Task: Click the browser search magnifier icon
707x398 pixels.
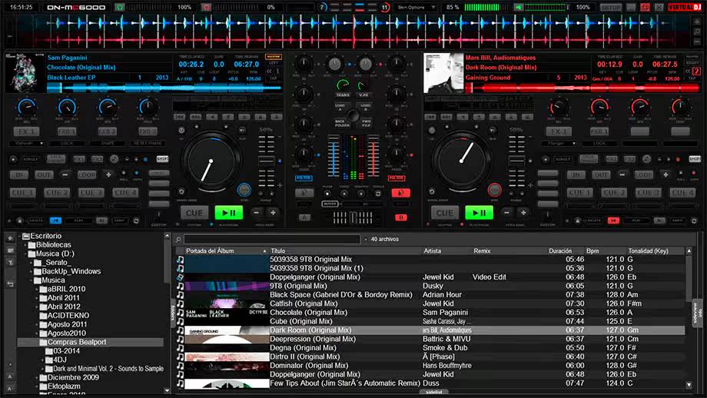Action: 178,240
